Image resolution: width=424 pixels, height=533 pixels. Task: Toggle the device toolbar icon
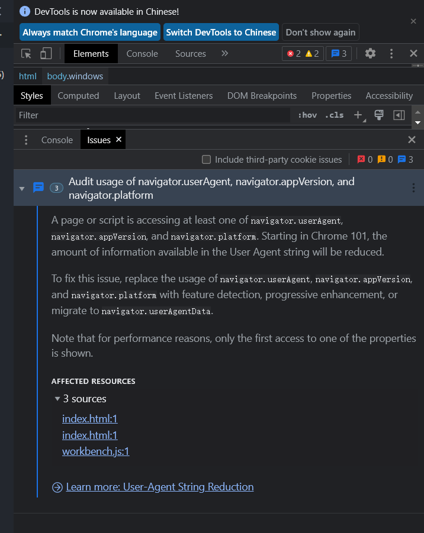tap(46, 53)
